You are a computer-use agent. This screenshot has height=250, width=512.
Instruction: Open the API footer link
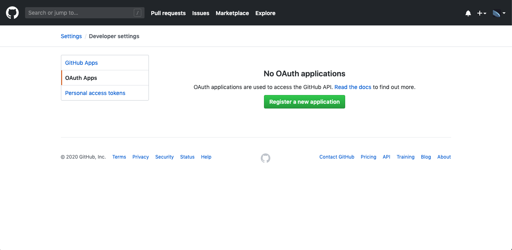387,157
